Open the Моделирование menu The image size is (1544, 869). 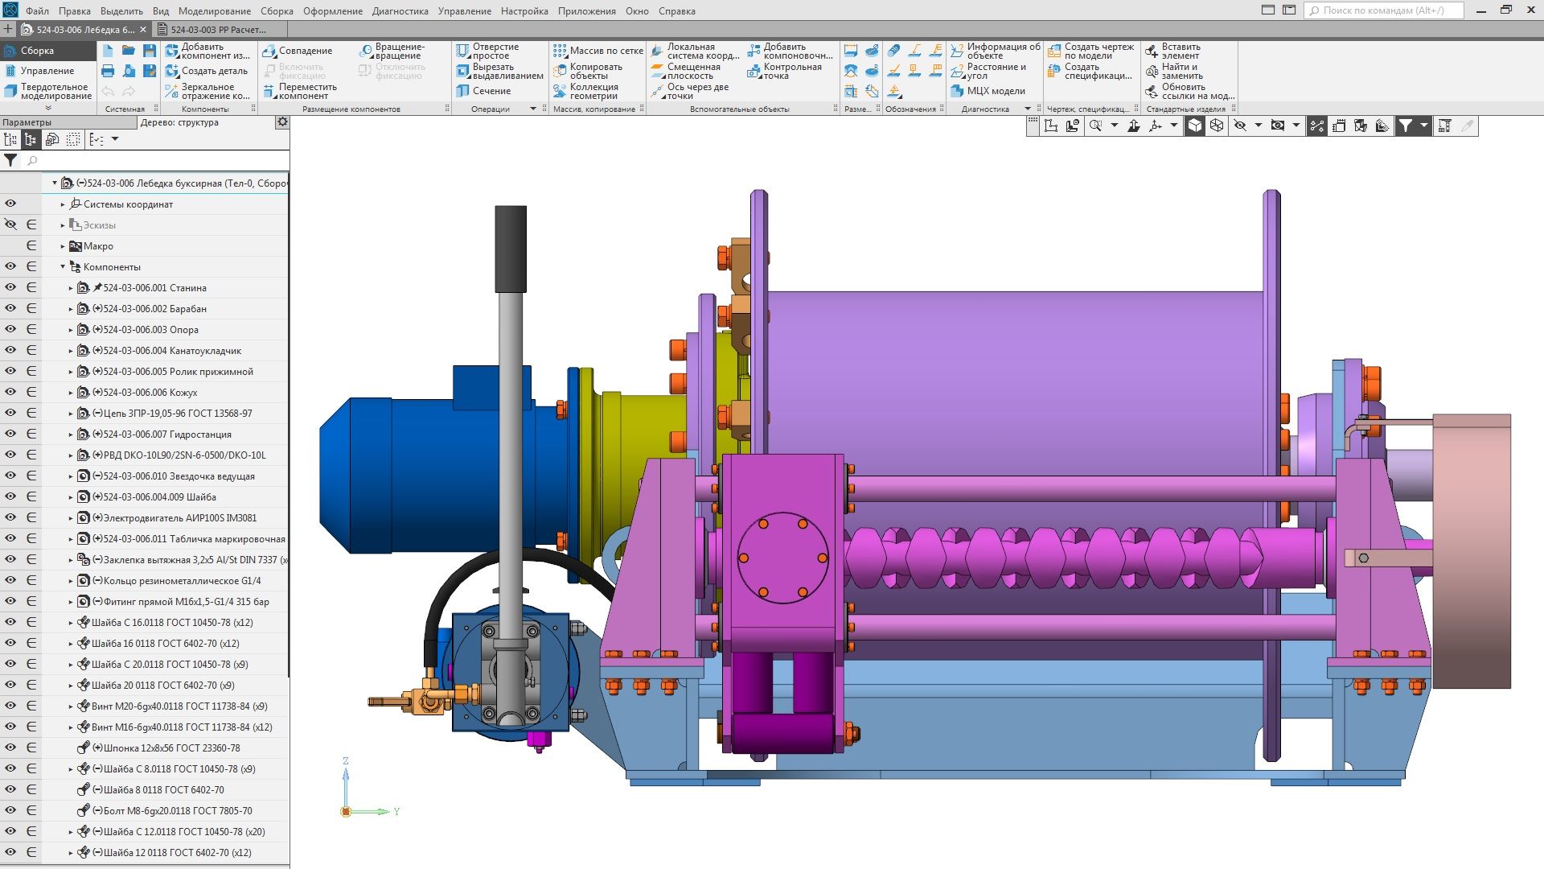pyautogui.click(x=214, y=11)
